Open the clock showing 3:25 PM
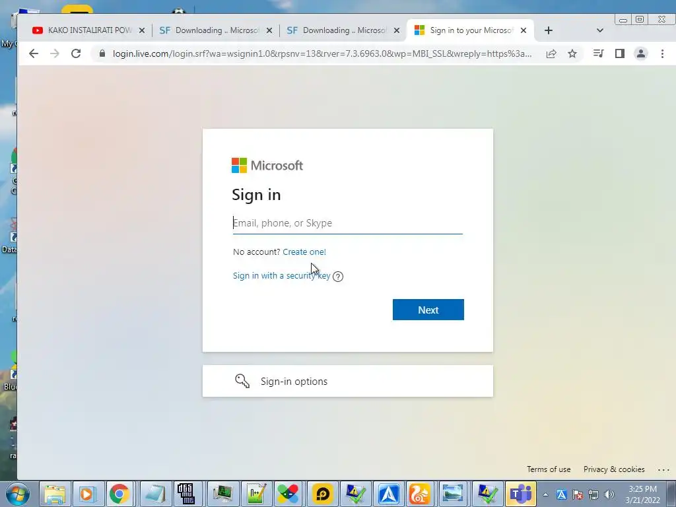The width and height of the screenshot is (676, 507). (x=643, y=494)
